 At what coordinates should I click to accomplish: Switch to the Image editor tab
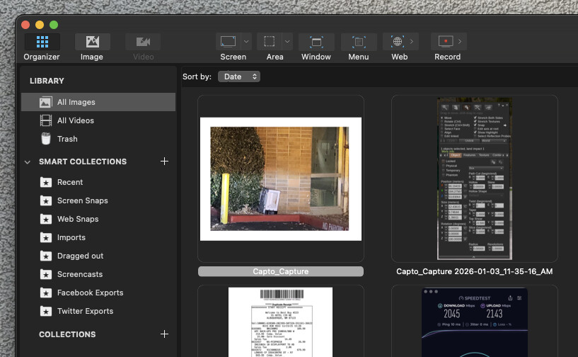92,42
